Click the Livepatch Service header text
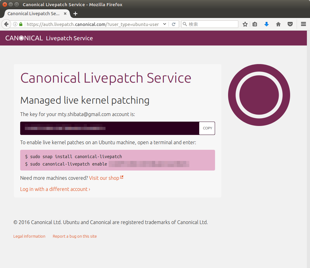This screenshot has height=268, width=310. tap(70, 38)
